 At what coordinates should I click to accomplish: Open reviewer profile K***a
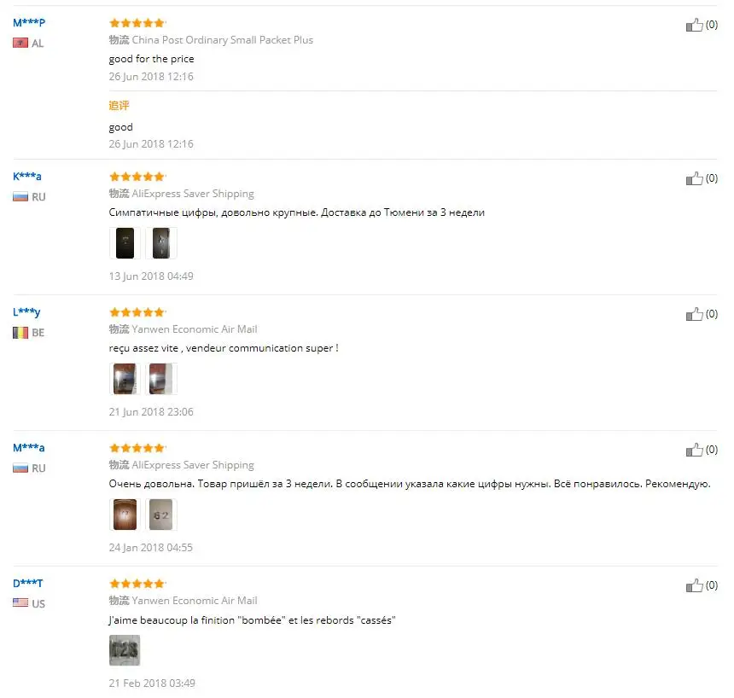[x=27, y=177]
